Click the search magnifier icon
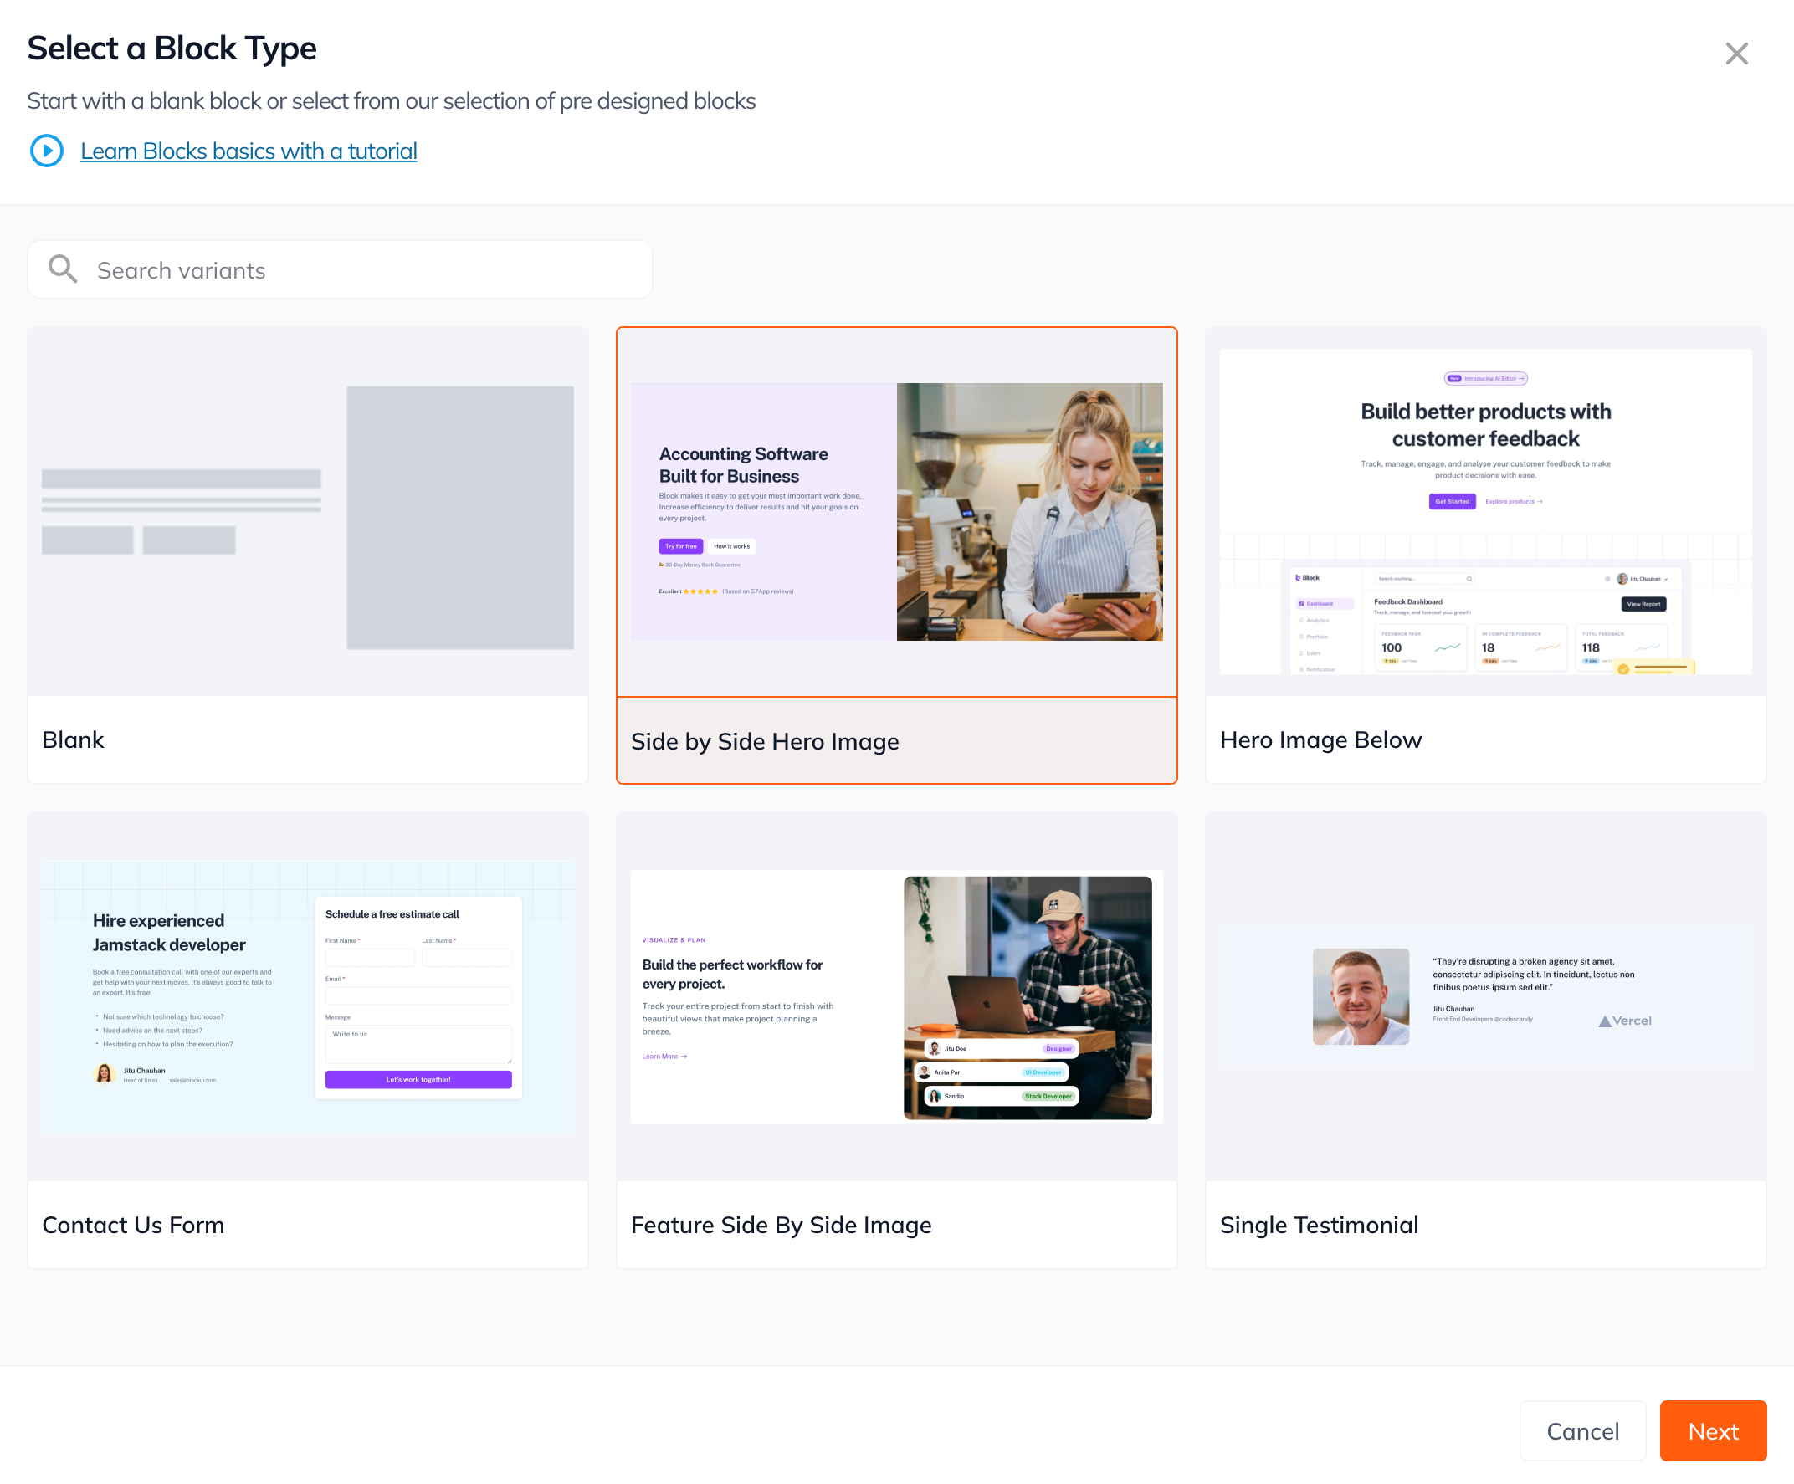 [63, 270]
